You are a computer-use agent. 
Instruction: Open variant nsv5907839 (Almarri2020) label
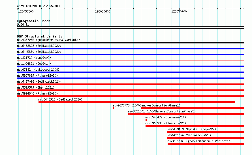37,76
